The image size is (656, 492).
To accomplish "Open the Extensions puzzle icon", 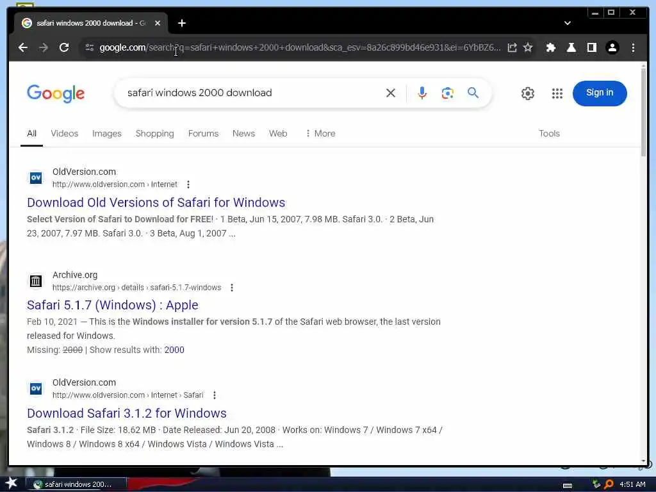I will pos(551,47).
